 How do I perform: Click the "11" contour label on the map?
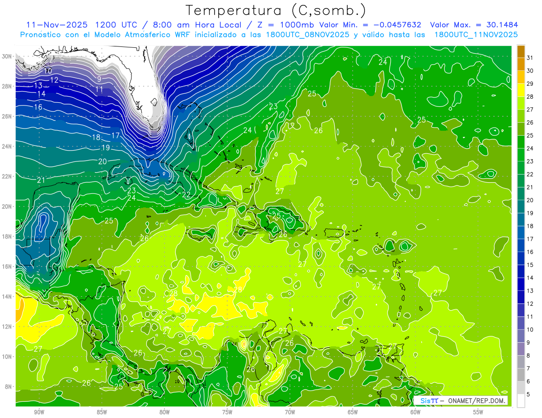tap(99, 89)
